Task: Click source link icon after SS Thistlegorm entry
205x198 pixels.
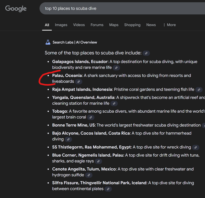Action: (x=196, y=147)
